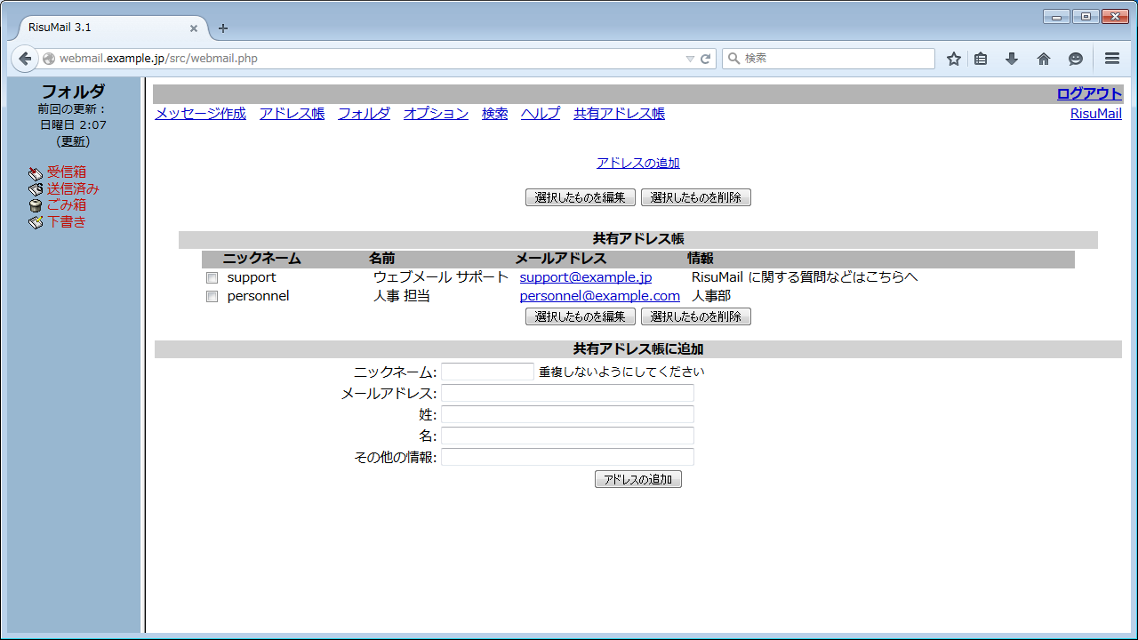The image size is (1138, 640).
Task: Click the 送信済み sent folder icon
Action: point(36,189)
